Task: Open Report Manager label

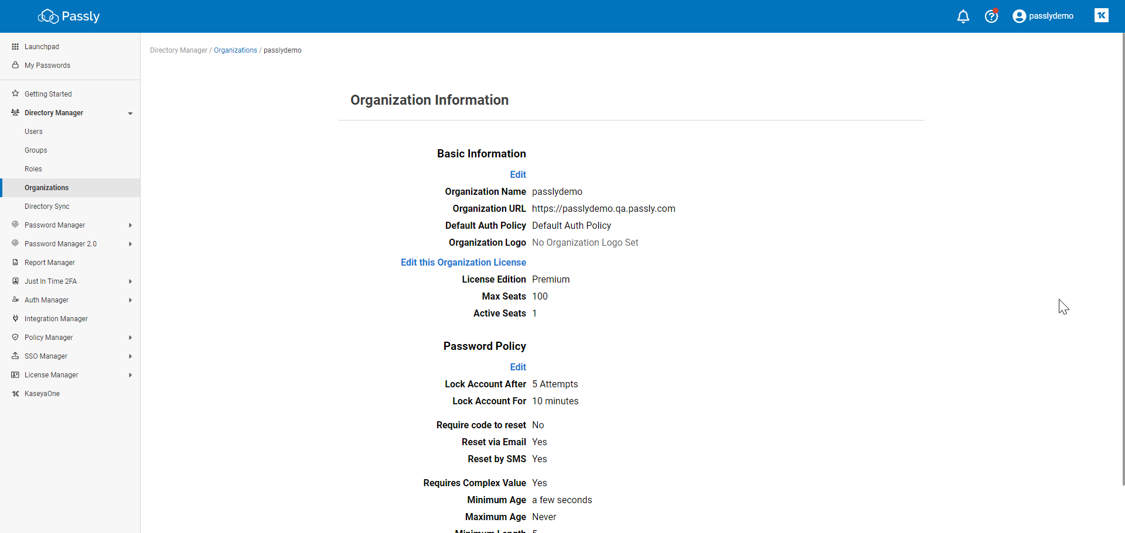Action: coord(50,263)
